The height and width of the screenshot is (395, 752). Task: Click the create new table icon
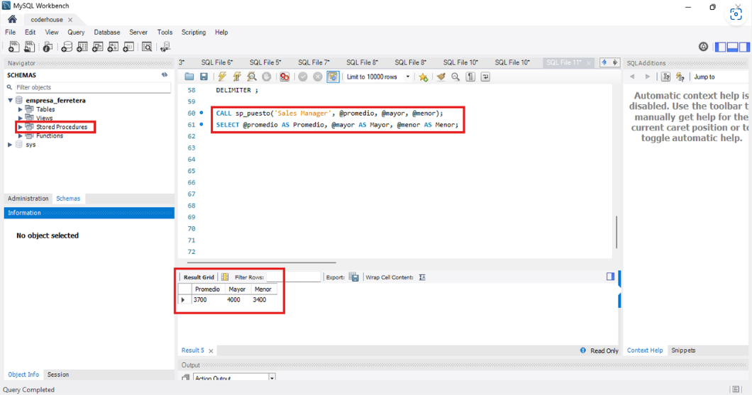[x=82, y=47]
